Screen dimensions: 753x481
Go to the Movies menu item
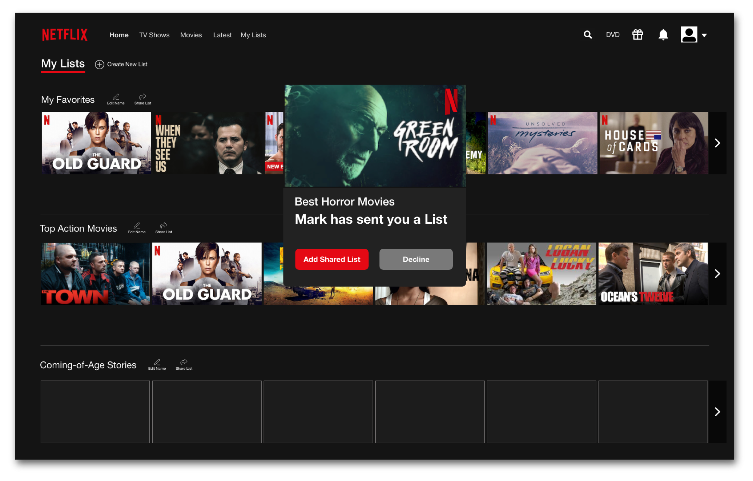coord(191,35)
